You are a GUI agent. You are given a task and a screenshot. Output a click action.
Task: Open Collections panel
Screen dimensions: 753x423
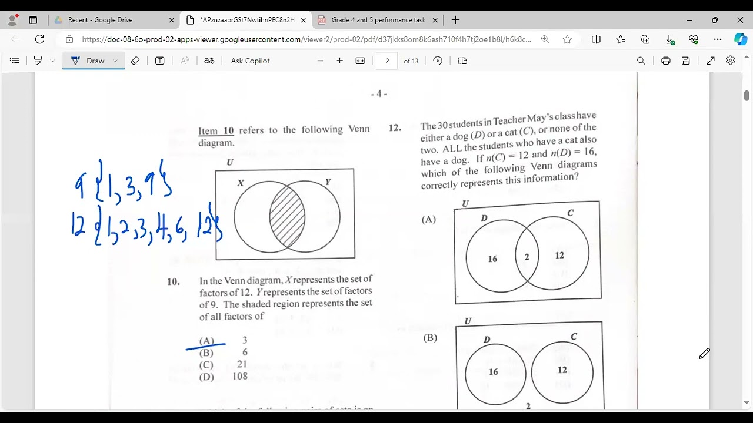[645, 39]
